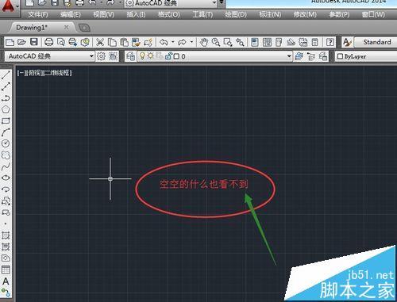This screenshot has height=302, width=397.
Task: Open the red A application menu
Action: (9, 7)
